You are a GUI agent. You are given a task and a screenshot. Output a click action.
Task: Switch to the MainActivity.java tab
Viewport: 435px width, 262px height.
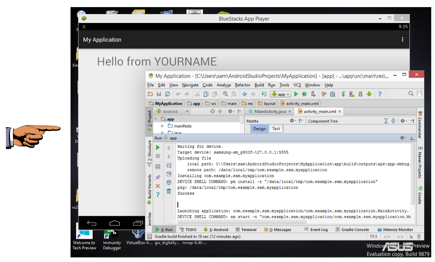pos(270,111)
